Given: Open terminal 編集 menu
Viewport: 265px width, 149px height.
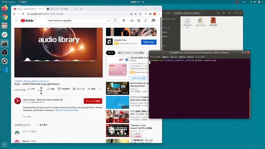Looking at the screenshot, I should [x=165, y=57].
